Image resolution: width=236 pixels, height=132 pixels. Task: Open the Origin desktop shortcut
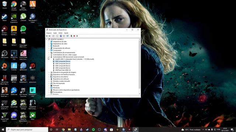(4, 67)
